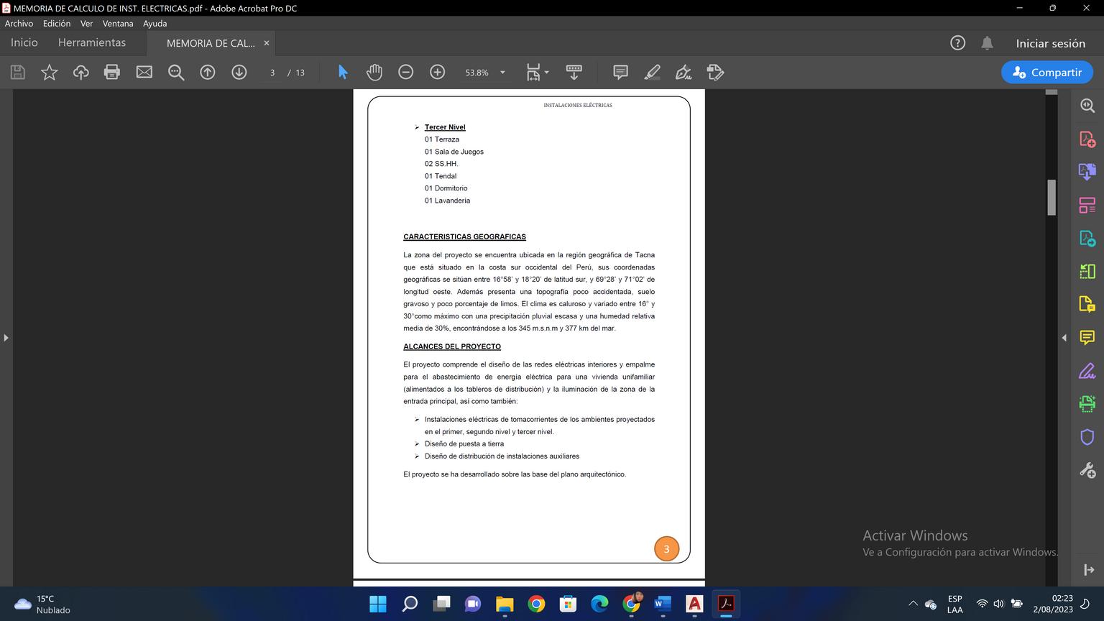Open the yellow document-with-note tool in right pane
Viewport: 1104px width, 621px height.
tap(1087, 304)
